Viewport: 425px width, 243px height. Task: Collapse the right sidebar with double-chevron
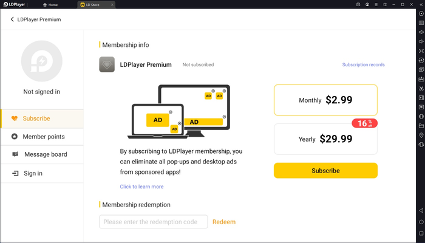(421, 4)
